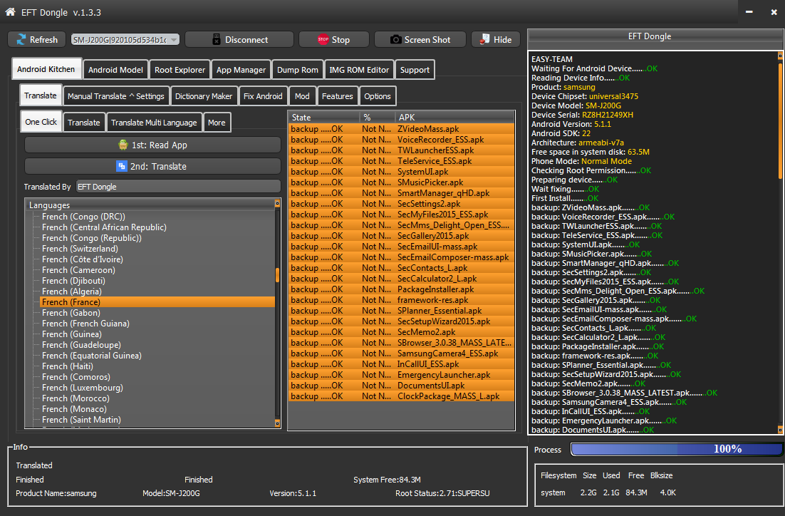
Task: Select the EmergencyLauncher.apk row
Action: pos(402,375)
